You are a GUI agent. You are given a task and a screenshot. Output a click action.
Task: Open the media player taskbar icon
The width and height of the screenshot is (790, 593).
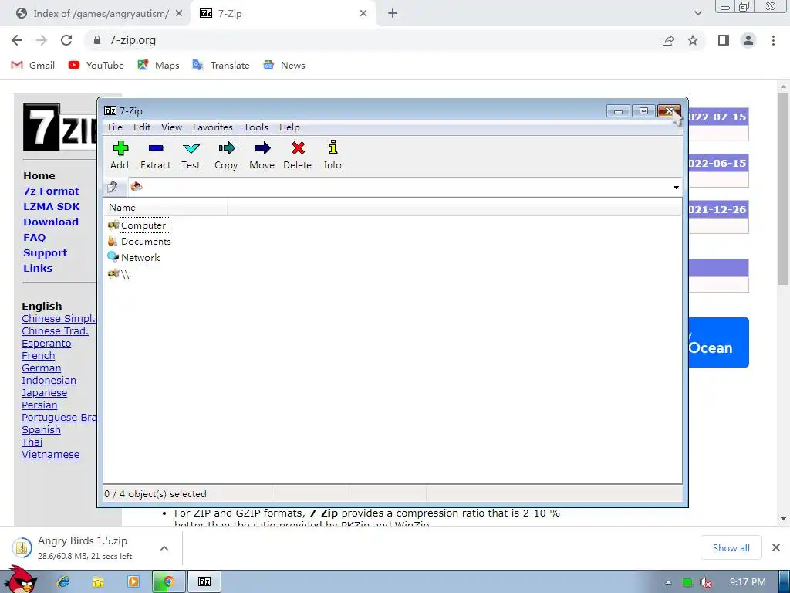click(x=133, y=581)
